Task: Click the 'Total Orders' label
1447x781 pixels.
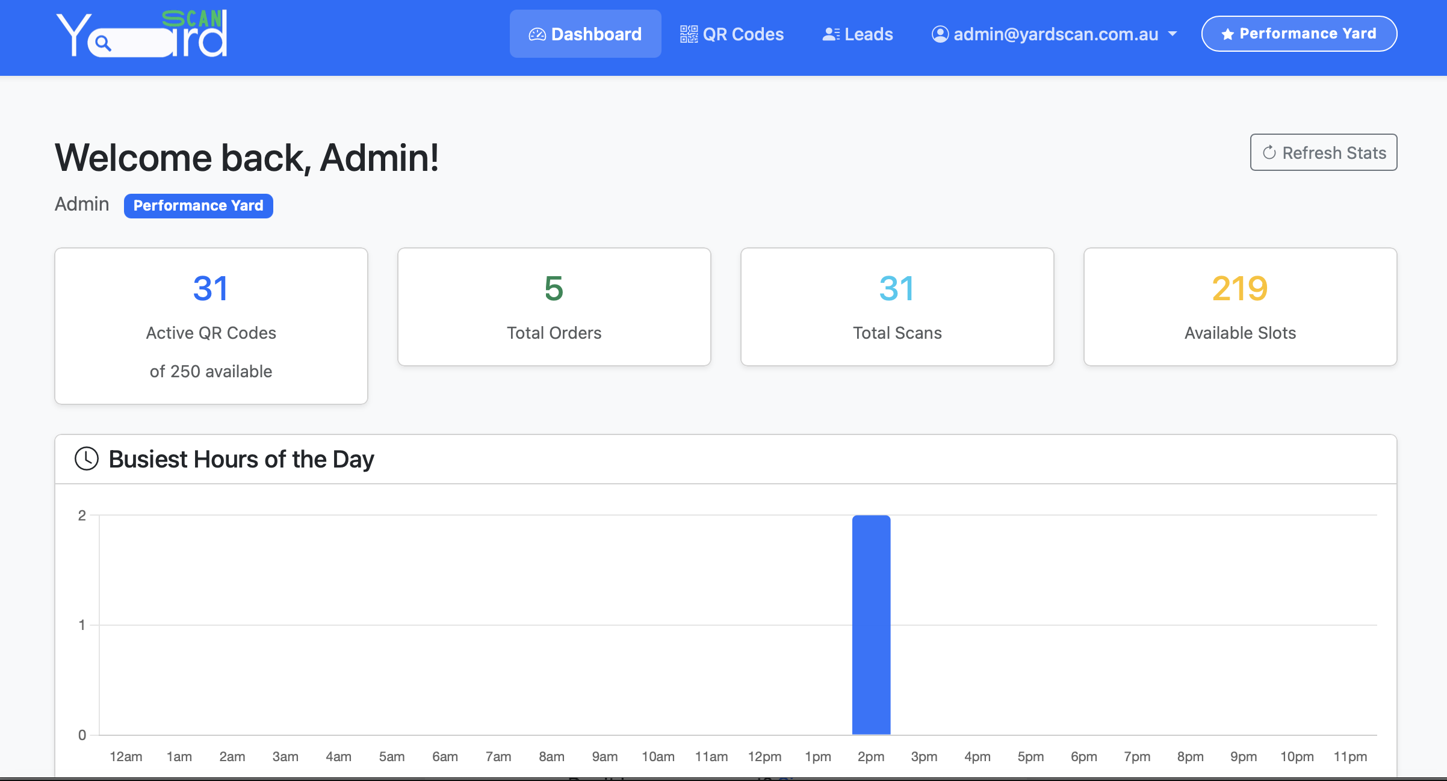Action: click(554, 333)
